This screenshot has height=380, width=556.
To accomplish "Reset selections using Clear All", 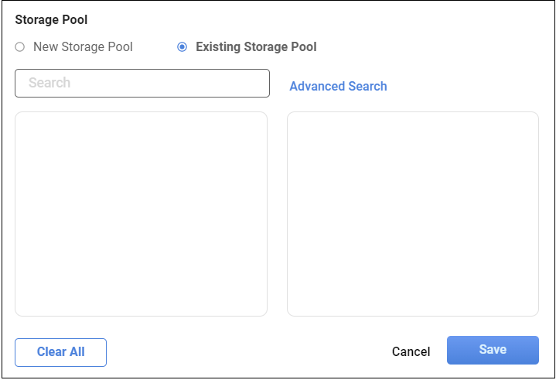I will (60, 352).
